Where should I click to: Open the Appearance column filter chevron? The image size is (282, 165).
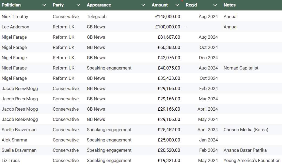click(x=143, y=5)
